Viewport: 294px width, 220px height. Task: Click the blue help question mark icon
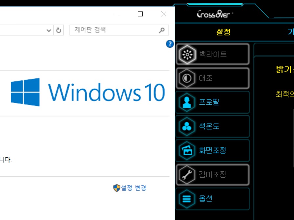(170, 44)
